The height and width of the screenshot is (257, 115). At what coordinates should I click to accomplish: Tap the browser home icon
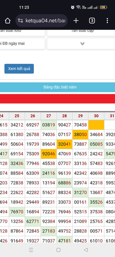pos(8,21)
